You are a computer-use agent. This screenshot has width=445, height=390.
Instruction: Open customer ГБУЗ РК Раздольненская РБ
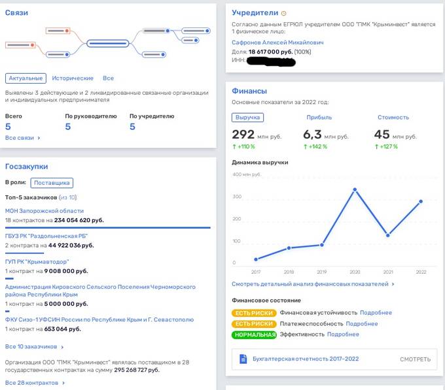(46, 236)
